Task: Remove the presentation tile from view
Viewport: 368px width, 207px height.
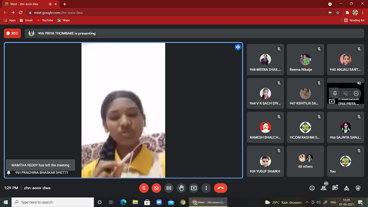Action: pos(356,94)
